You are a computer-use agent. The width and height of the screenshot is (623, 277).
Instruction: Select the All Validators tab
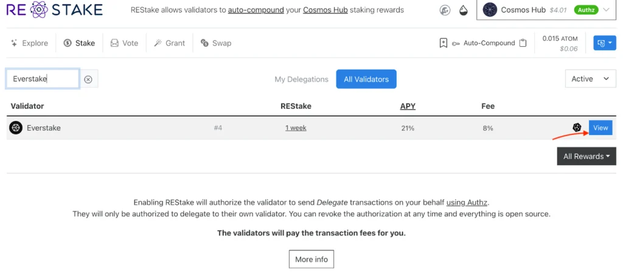(x=366, y=79)
